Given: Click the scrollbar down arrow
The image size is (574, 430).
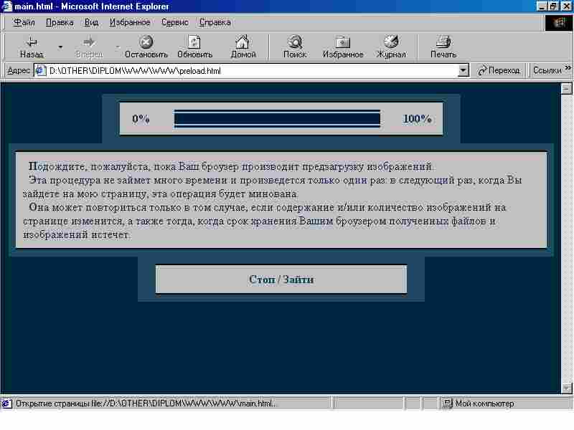Looking at the screenshot, I should [566, 388].
